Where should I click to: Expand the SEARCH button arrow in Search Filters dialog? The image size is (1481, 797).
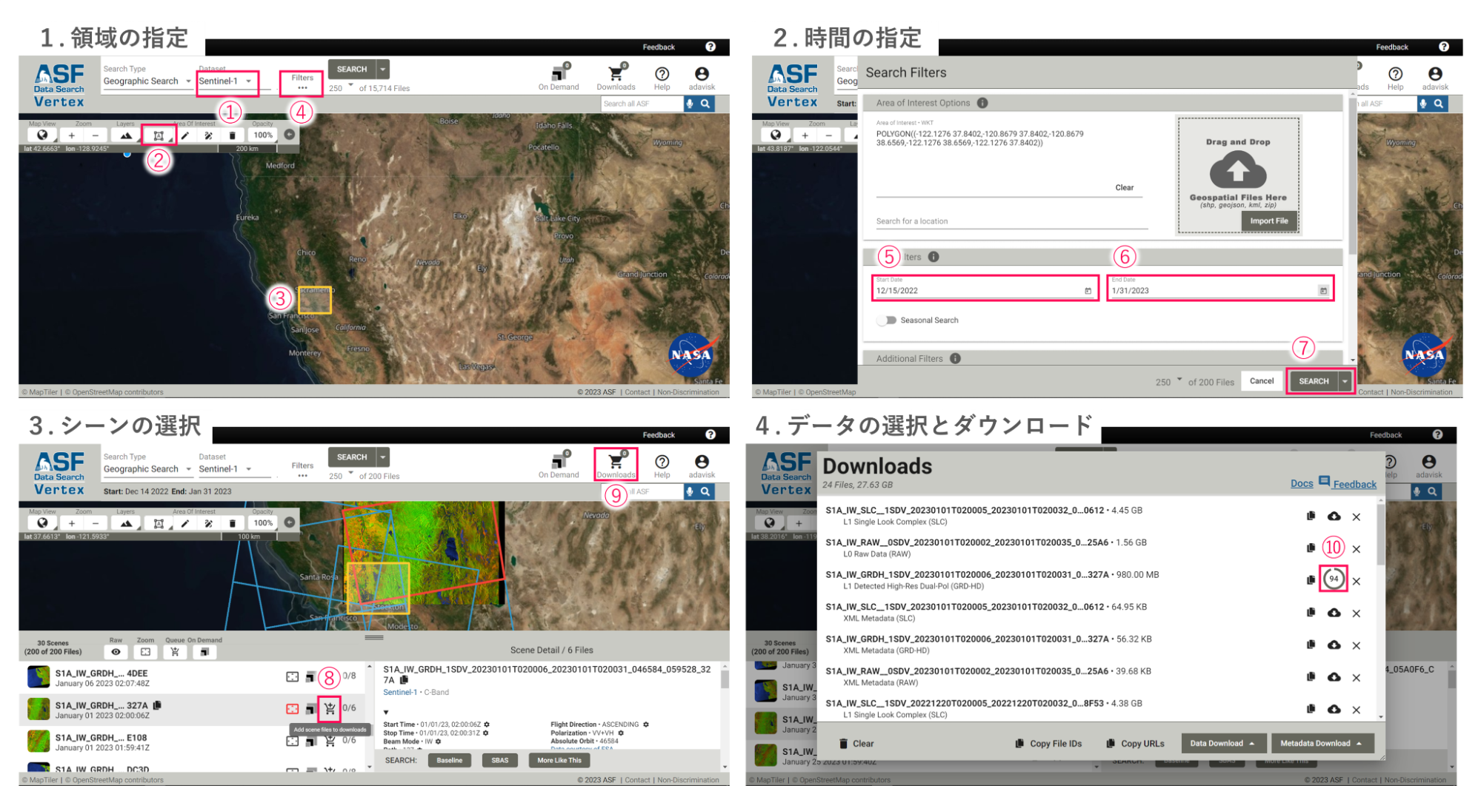(1345, 381)
